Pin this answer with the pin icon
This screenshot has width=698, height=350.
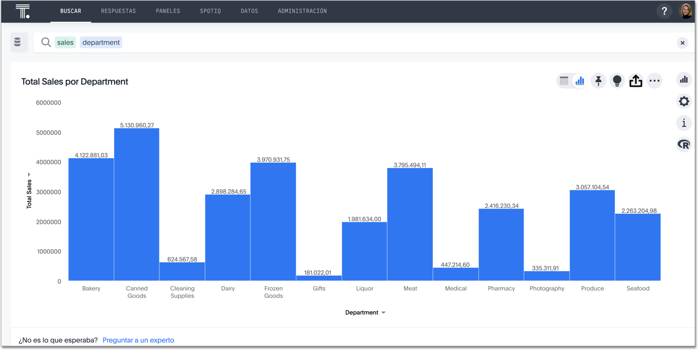(598, 81)
